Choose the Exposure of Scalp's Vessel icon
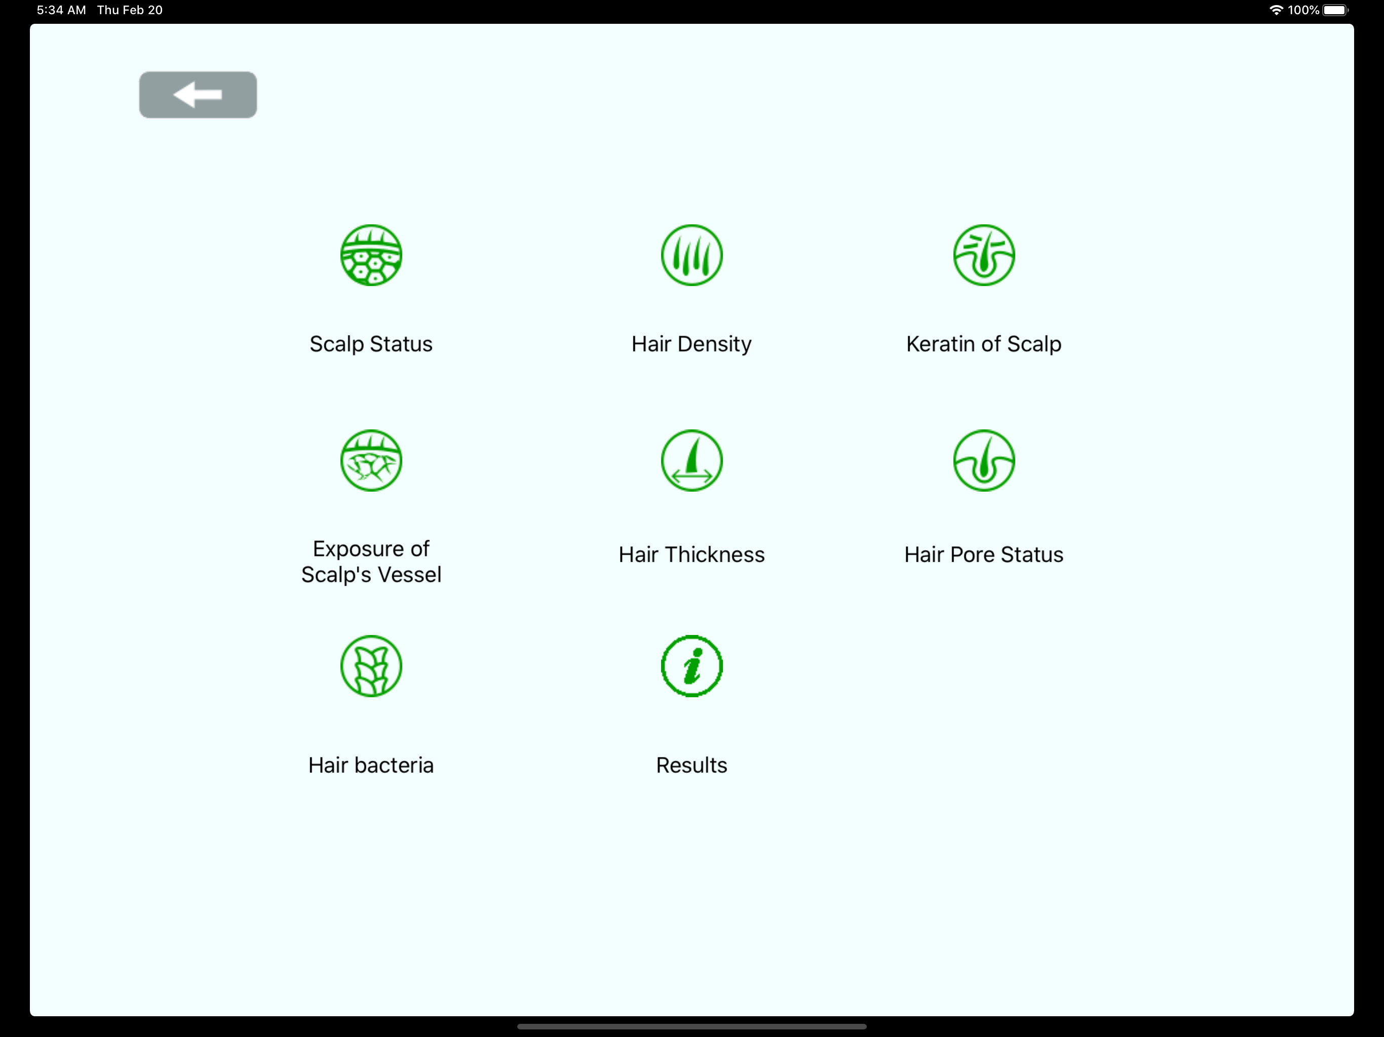 (x=371, y=460)
